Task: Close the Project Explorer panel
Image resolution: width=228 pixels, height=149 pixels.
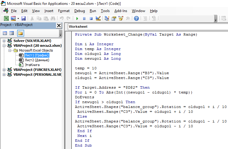Action: (59, 26)
